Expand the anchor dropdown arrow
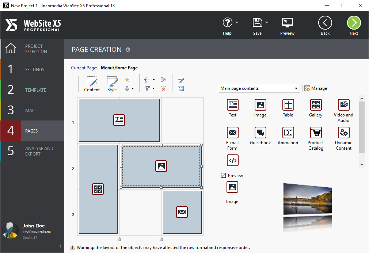369x253 pixels. coord(134,88)
